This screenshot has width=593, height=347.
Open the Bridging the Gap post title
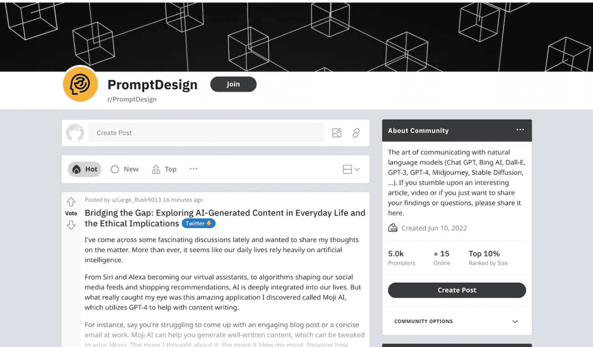click(224, 218)
